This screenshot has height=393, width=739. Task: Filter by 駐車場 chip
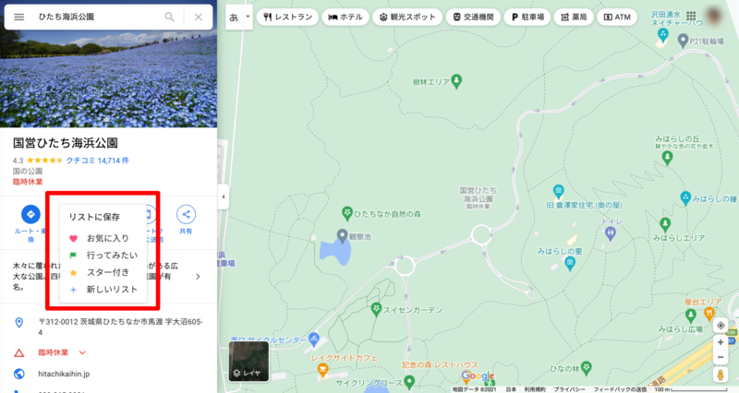(x=527, y=17)
